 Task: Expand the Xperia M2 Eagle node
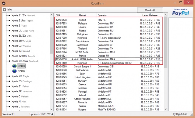(9, 76)
